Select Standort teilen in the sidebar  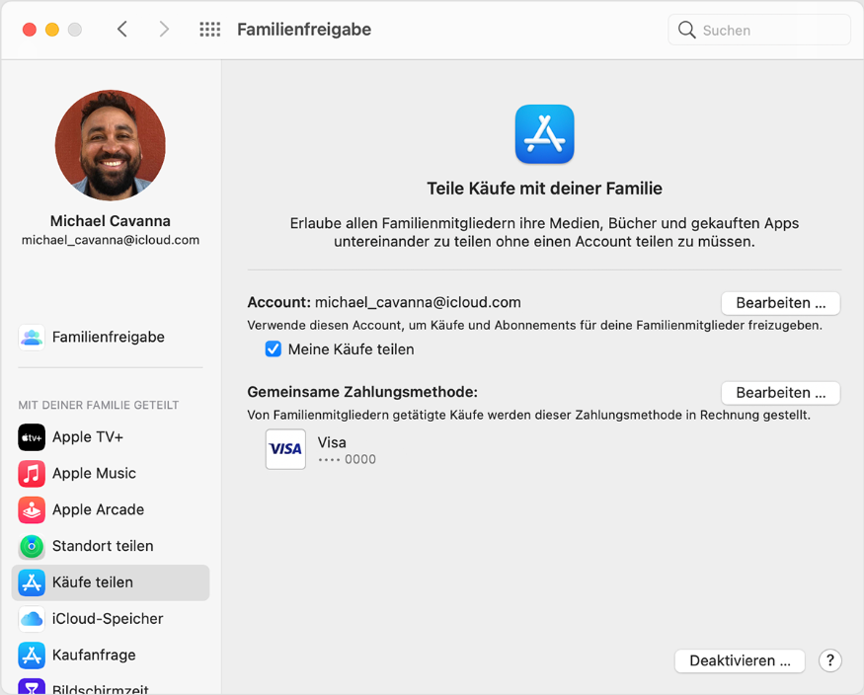pyautogui.click(x=111, y=546)
